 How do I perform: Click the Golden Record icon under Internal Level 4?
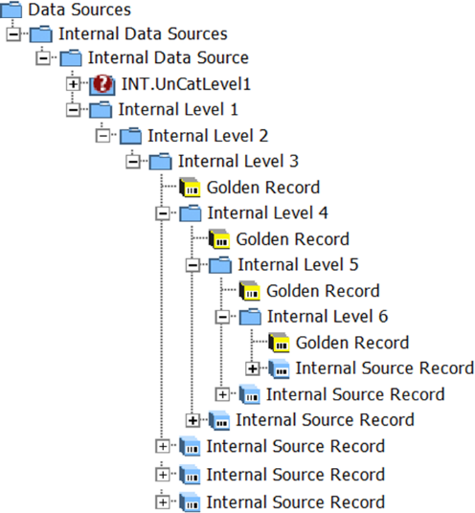[x=219, y=239]
